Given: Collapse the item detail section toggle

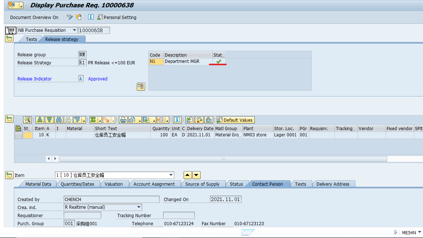Looking at the screenshot, I should 9,175.
